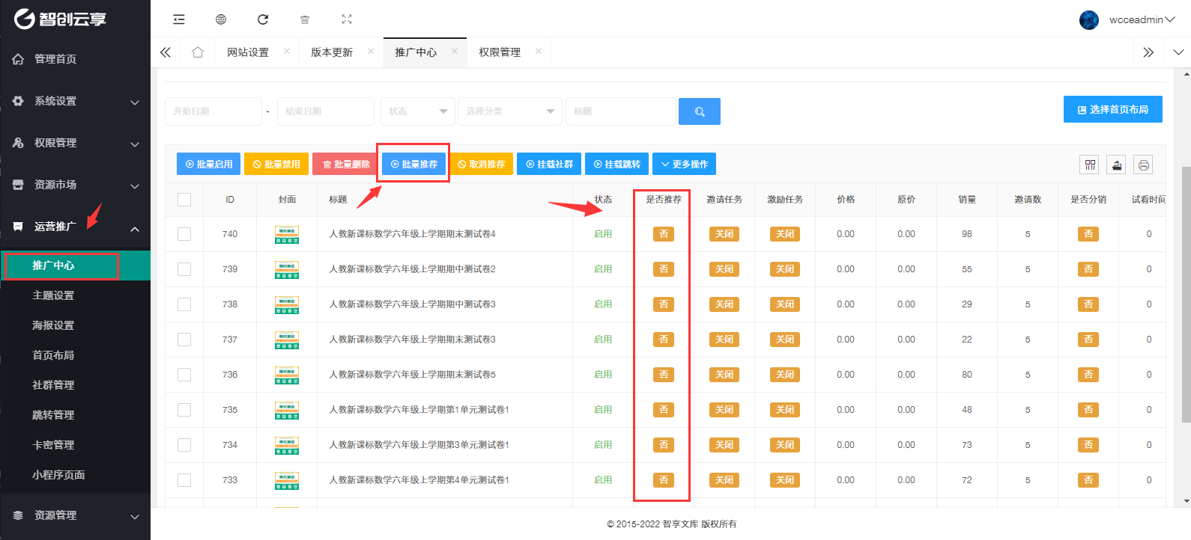The width and height of the screenshot is (1191, 540).
Task: Click the 批量推荐 button
Action: [414, 164]
